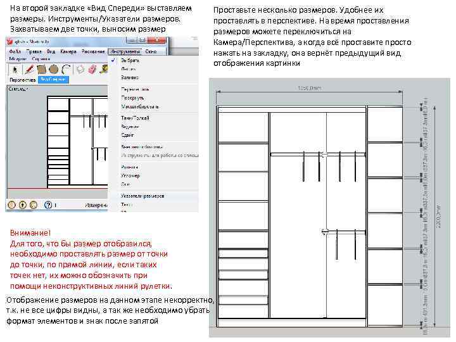The height and width of the screenshot is (342, 456).
Task: Open the Модули menu
Action: click(x=18, y=59)
